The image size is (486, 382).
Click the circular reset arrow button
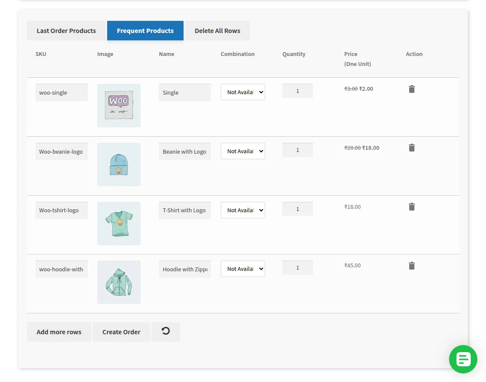[165, 332]
